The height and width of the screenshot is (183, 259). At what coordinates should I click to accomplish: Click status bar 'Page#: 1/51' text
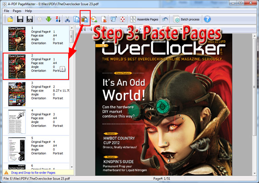click(162, 179)
